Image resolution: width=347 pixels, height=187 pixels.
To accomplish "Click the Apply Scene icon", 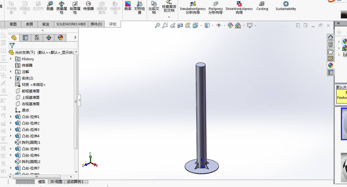I will (x=238, y=25).
